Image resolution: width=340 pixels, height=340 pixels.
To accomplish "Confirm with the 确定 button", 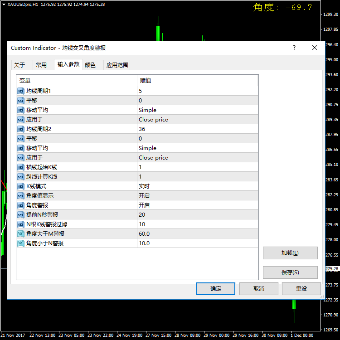I will [216, 289].
